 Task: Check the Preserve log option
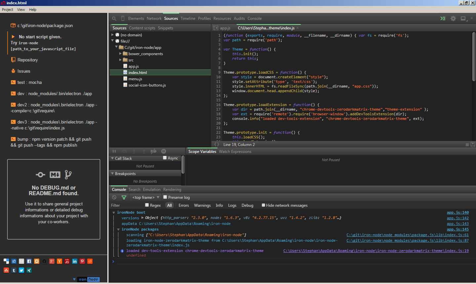tap(165, 197)
